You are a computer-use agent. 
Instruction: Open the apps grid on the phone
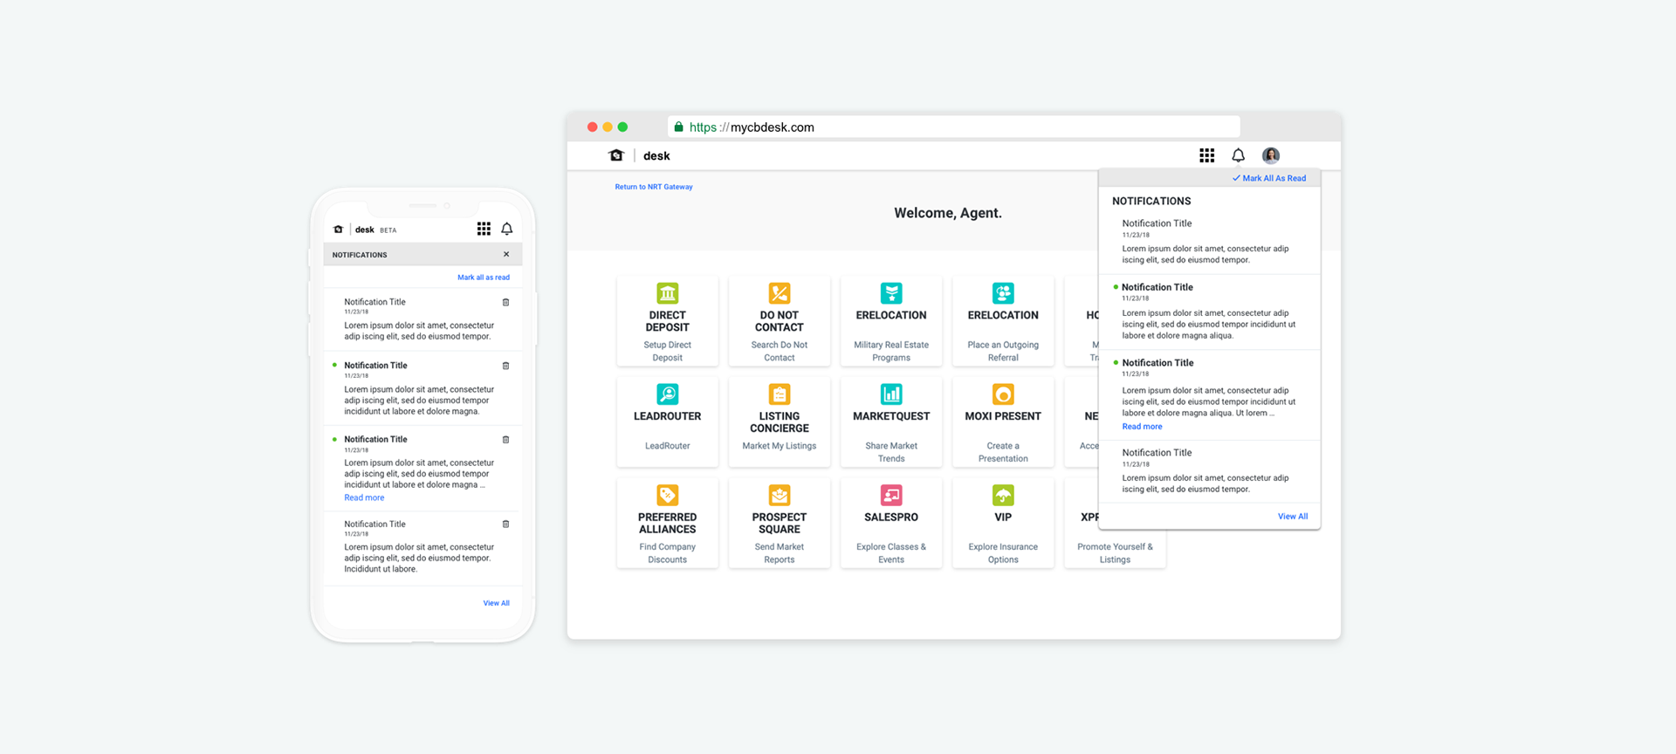pyautogui.click(x=484, y=229)
